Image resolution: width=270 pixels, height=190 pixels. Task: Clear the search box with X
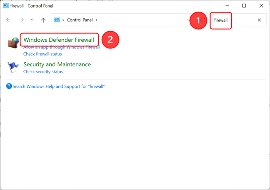(x=259, y=20)
